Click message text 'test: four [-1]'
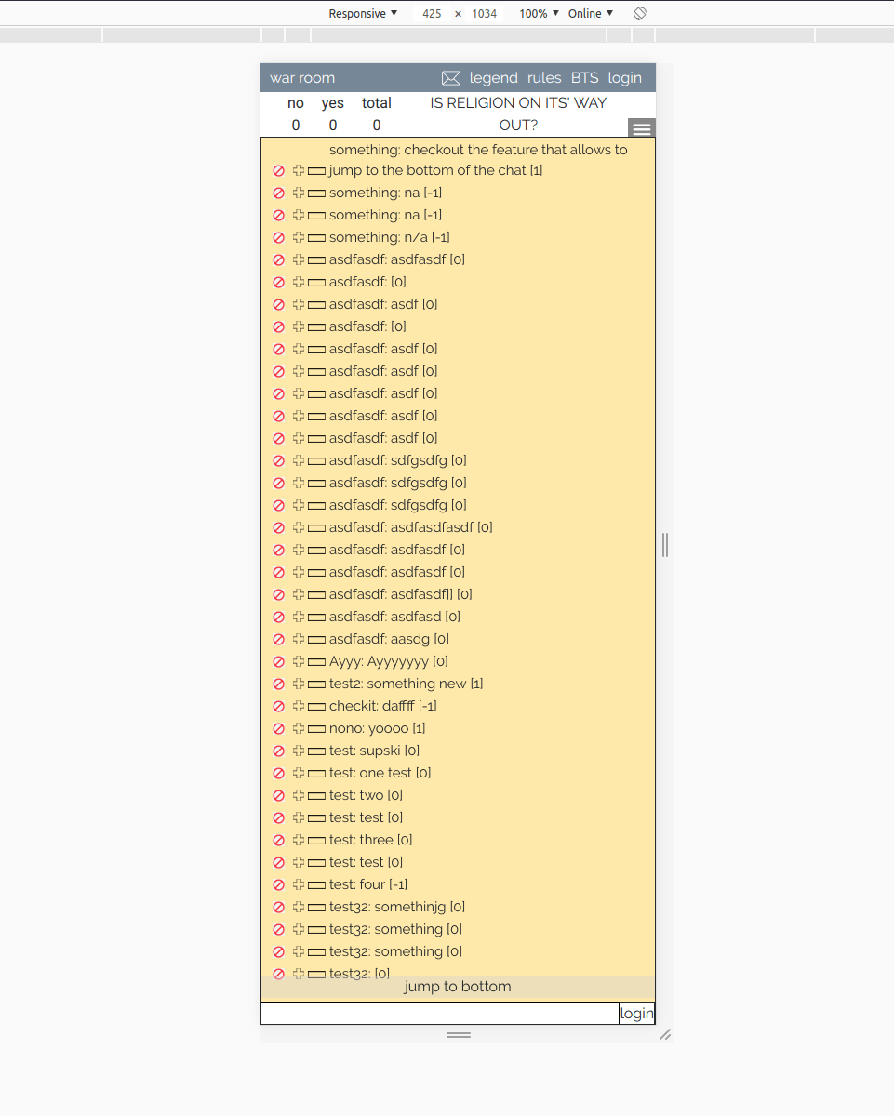Viewport: 894px width, 1116px height. pos(368,884)
